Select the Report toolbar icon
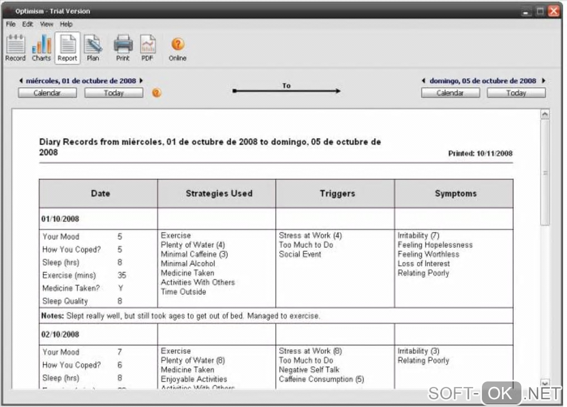Image resolution: width=567 pixels, height=407 pixels. click(67, 48)
